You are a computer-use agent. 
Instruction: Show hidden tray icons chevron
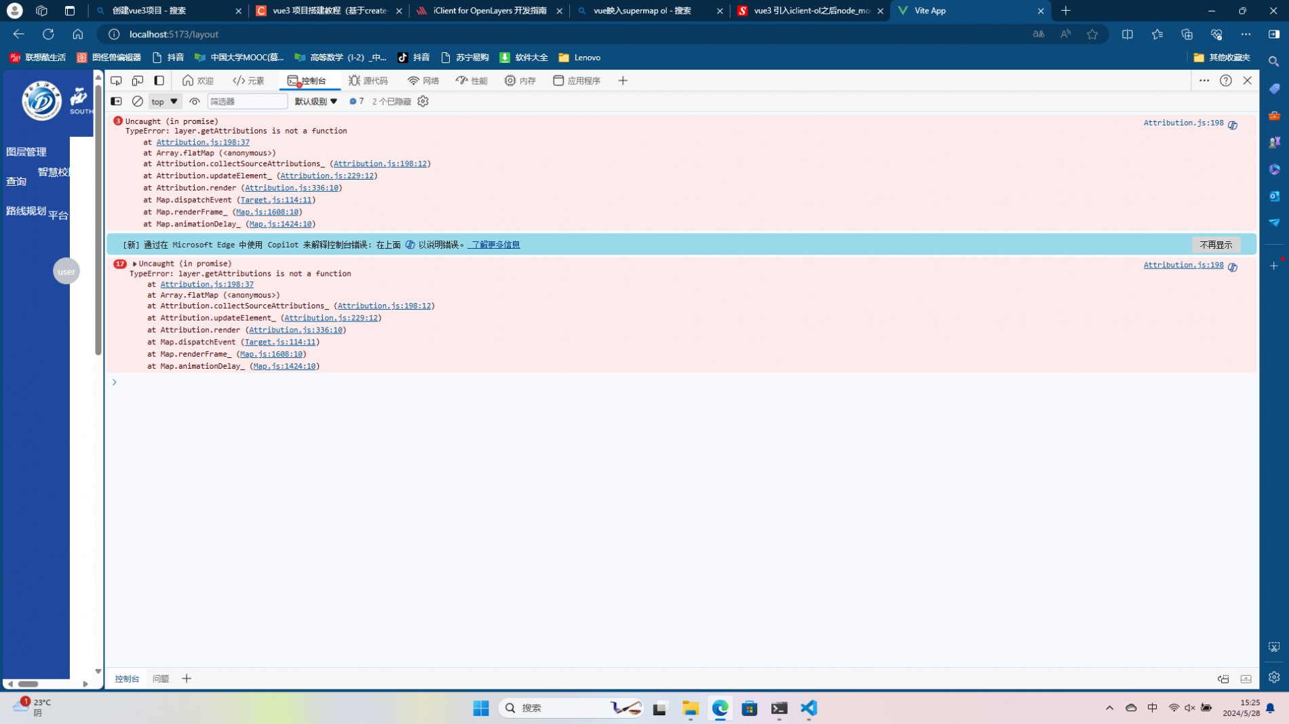click(x=1110, y=708)
